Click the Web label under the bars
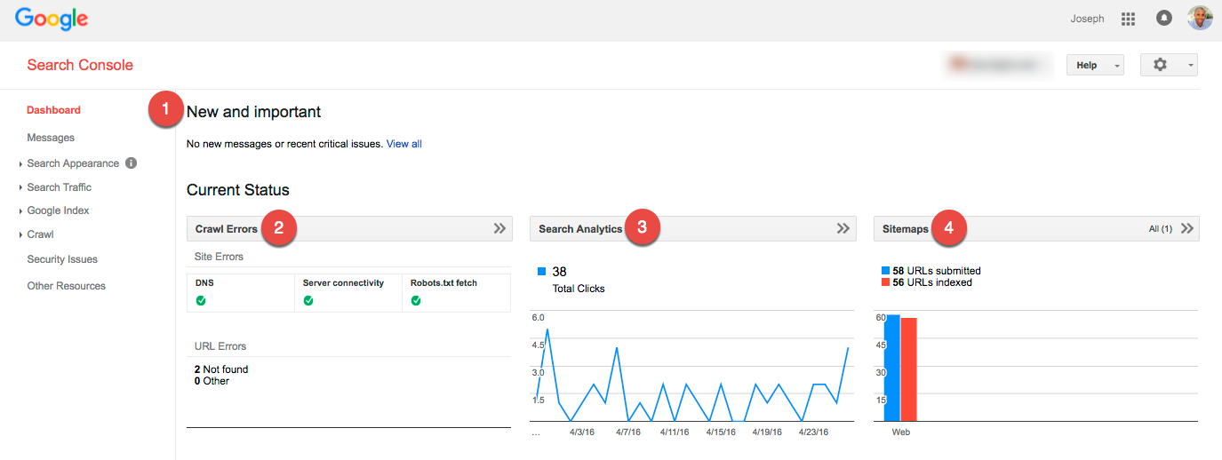This screenshot has width=1222, height=460. click(901, 432)
